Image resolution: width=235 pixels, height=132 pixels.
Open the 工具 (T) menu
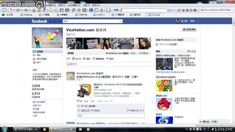[86, 5]
